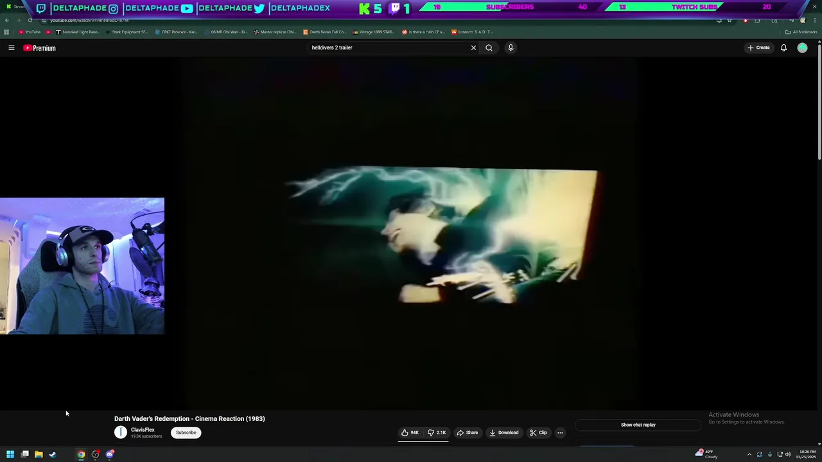The height and width of the screenshot is (462, 822).
Task: Share the Darth Vader video
Action: tap(468, 432)
